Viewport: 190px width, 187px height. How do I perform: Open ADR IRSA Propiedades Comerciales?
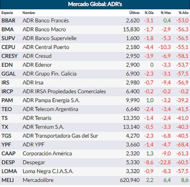click(x=64, y=91)
